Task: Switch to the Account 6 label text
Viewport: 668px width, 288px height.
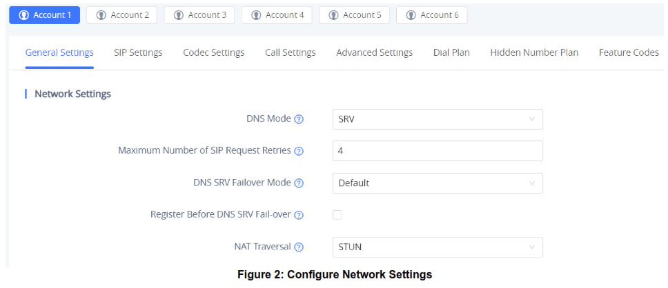Action: point(440,15)
